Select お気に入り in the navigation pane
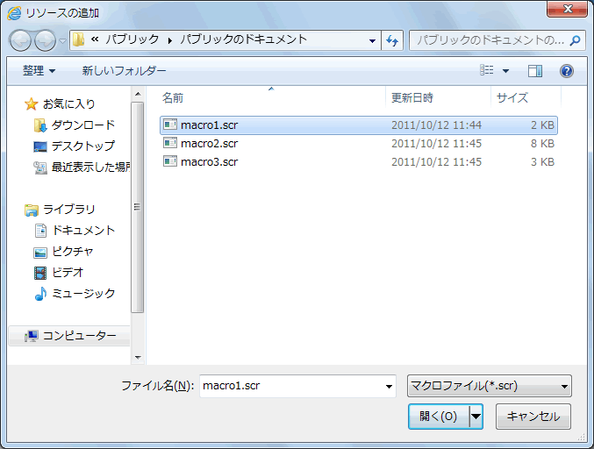 pyautogui.click(x=68, y=103)
